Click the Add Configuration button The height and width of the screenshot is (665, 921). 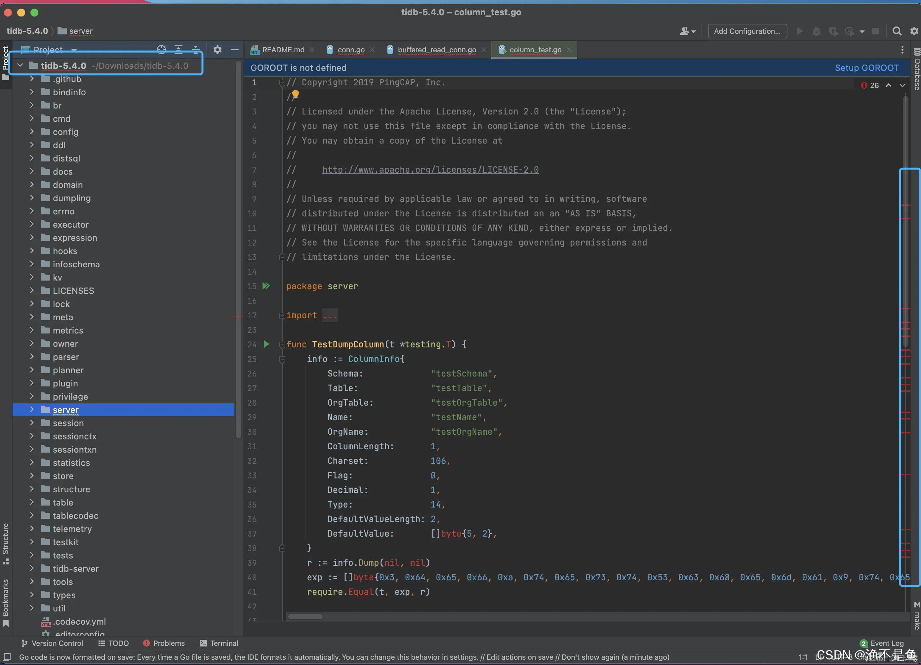tap(747, 31)
